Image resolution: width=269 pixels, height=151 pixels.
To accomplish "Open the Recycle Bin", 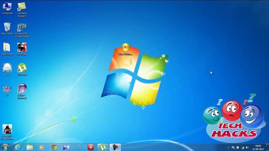I will click(x=7, y=29).
